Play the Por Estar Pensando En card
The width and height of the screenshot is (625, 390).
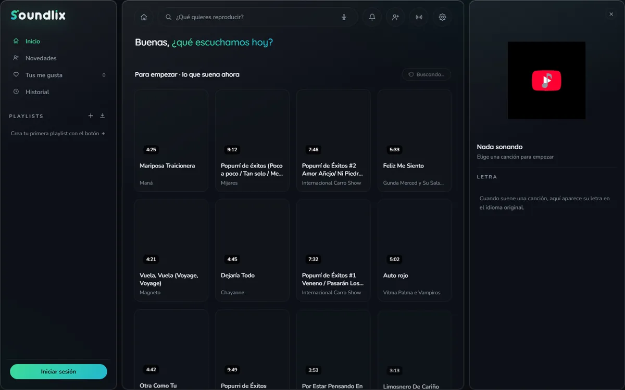coord(333,349)
